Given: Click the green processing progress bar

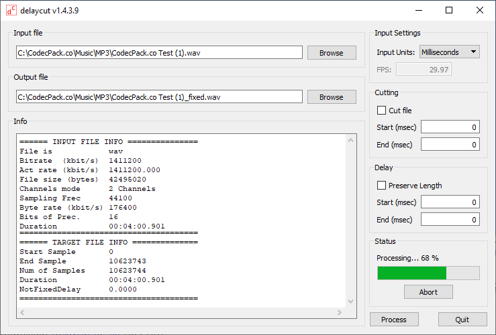Looking at the screenshot, I should coord(428,273).
